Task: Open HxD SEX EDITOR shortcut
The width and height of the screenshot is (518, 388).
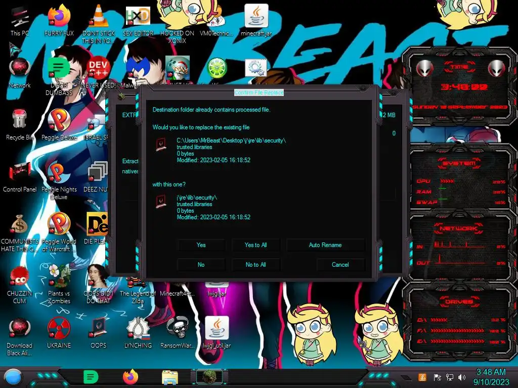Action: pyautogui.click(x=138, y=20)
